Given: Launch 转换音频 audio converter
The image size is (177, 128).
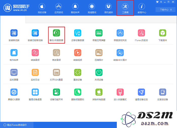Looking at the screenshot, I should click(35, 55).
